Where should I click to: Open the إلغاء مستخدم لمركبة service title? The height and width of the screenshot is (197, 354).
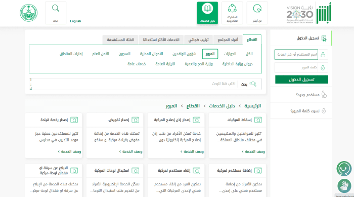(174, 171)
